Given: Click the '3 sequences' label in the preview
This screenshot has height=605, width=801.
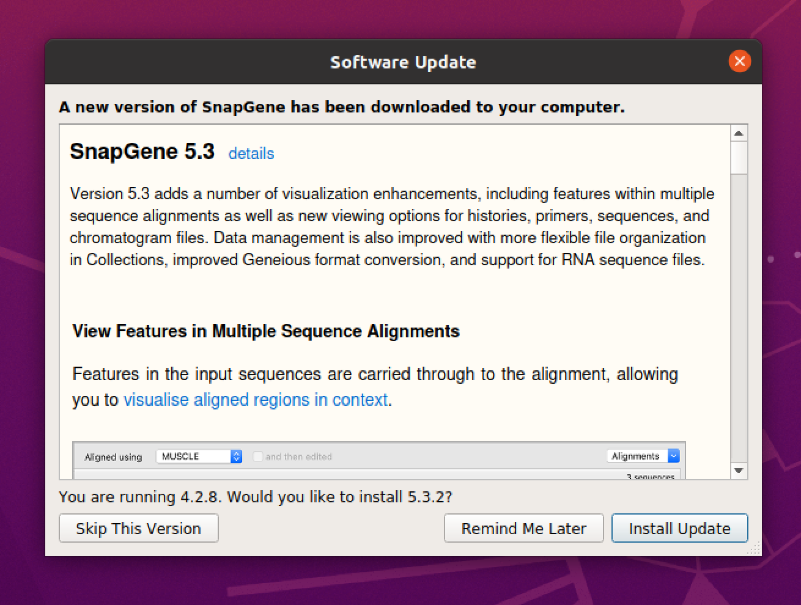Looking at the screenshot, I should click(x=650, y=476).
